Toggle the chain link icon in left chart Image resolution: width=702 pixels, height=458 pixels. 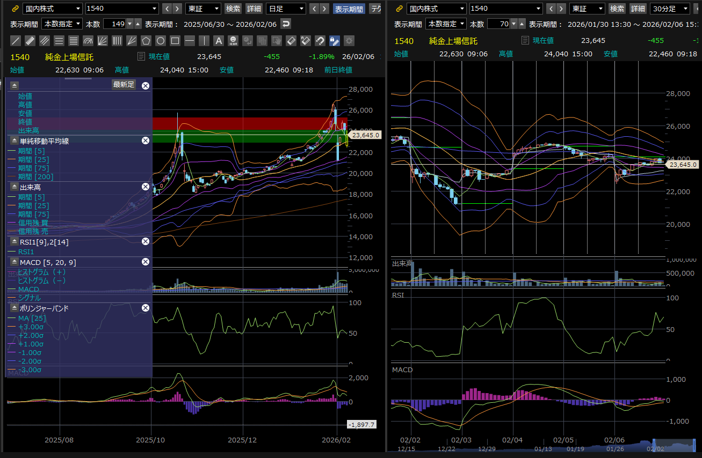(x=15, y=9)
